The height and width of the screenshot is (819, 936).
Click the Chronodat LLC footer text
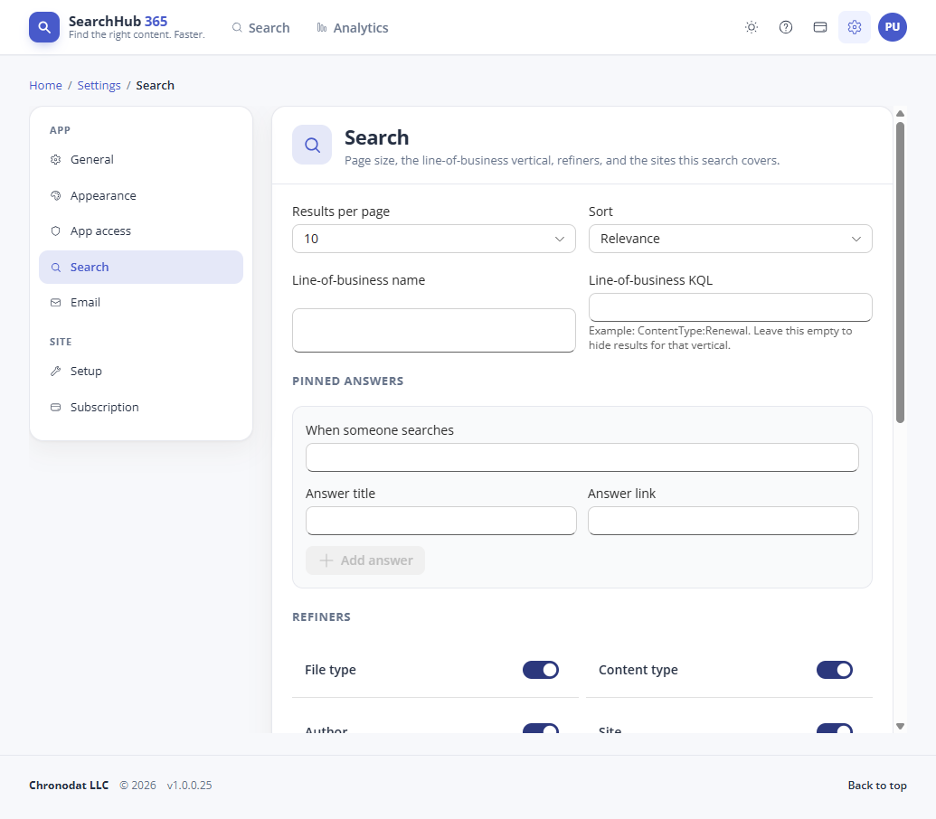69,785
